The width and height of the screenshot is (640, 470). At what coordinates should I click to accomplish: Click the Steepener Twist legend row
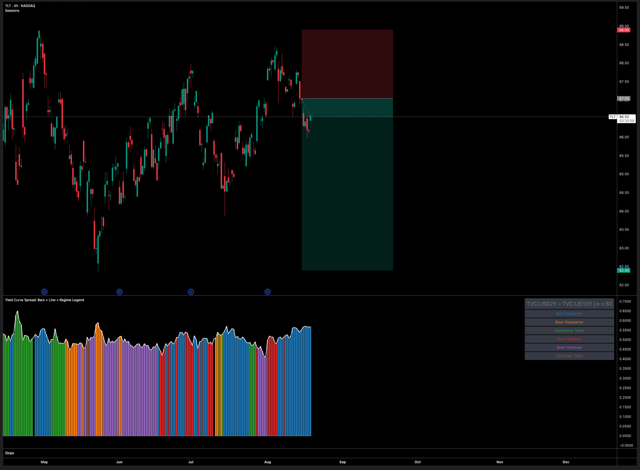click(x=569, y=330)
